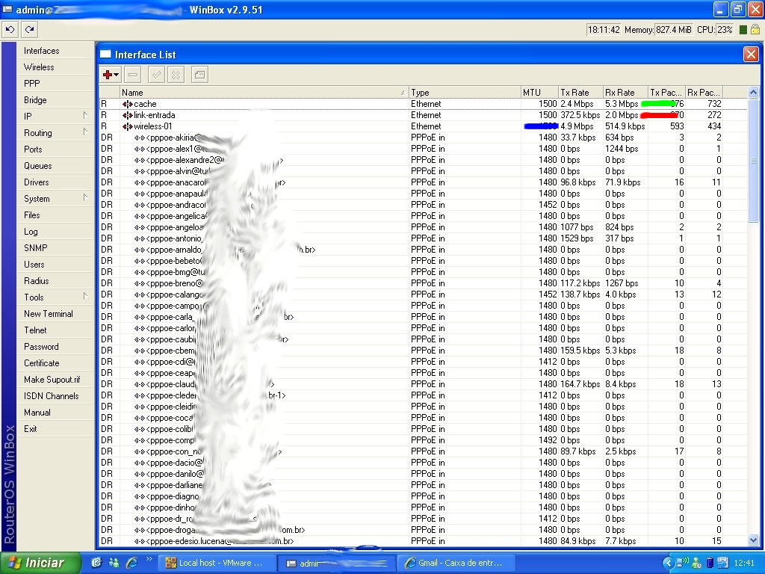
Task: Select the link-entrada interface icon
Action: click(x=127, y=115)
